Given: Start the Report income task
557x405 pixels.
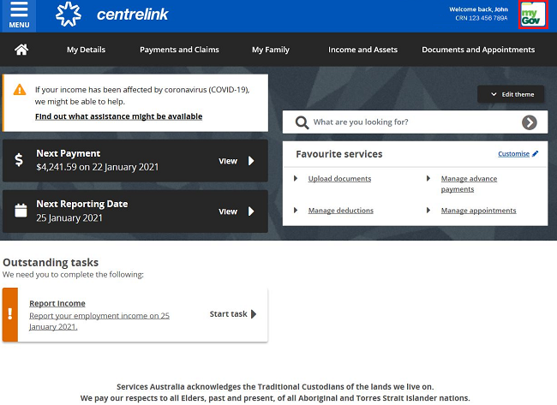Looking at the screenshot, I should pos(232,314).
